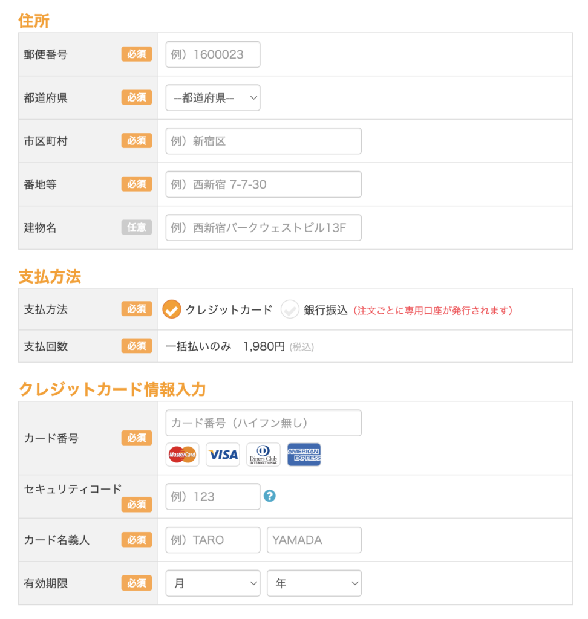Focus the 建物名 building name field
The width and height of the screenshot is (588, 619).
(x=263, y=228)
